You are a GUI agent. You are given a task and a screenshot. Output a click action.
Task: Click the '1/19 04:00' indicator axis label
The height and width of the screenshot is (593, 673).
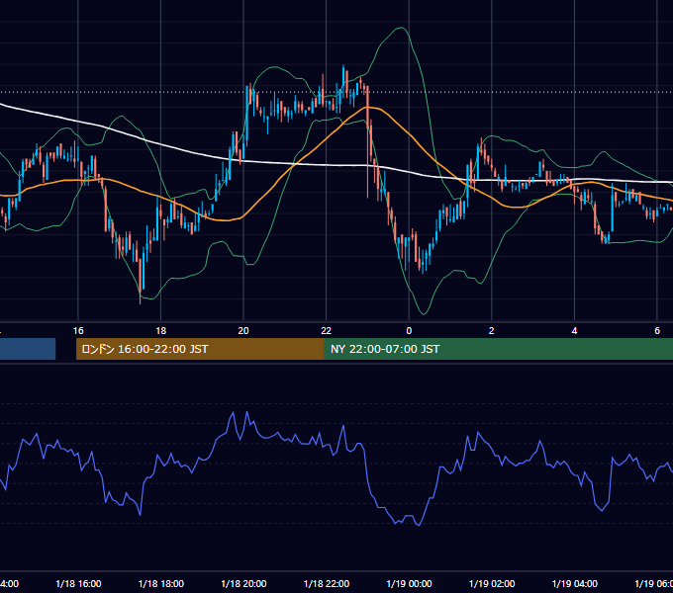575,584
